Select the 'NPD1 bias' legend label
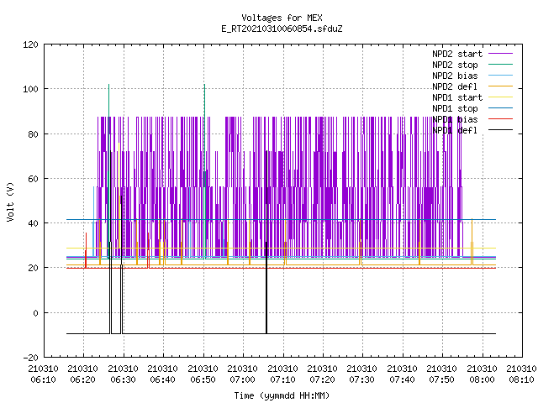 click(455, 119)
